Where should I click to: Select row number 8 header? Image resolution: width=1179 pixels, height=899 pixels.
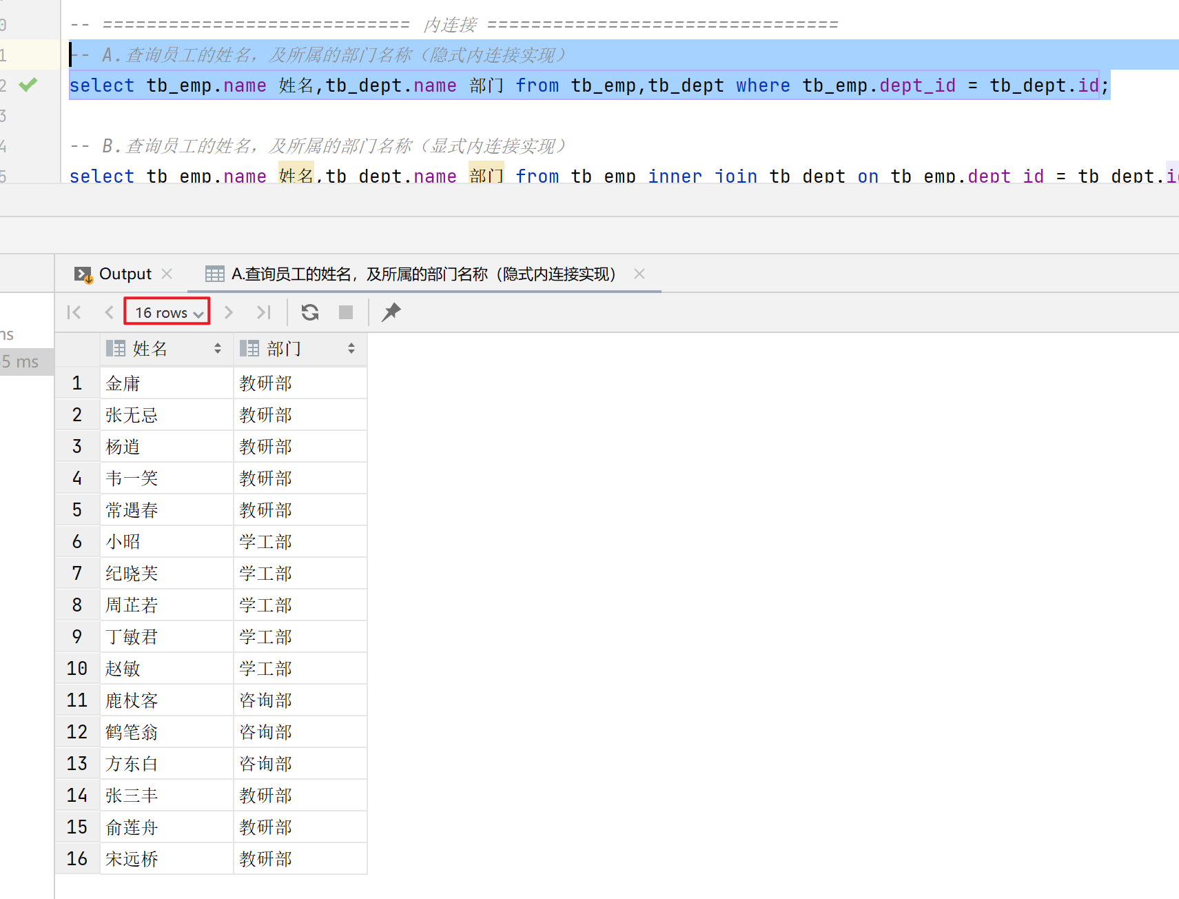point(77,605)
